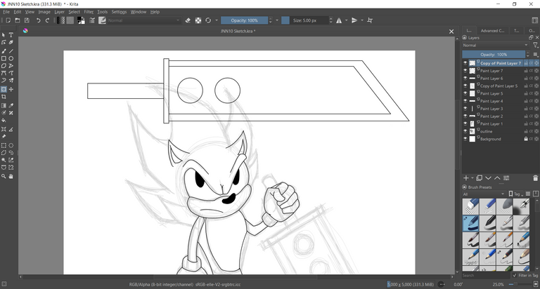Expand the Tag options dropdown

click(x=515, y=194)
